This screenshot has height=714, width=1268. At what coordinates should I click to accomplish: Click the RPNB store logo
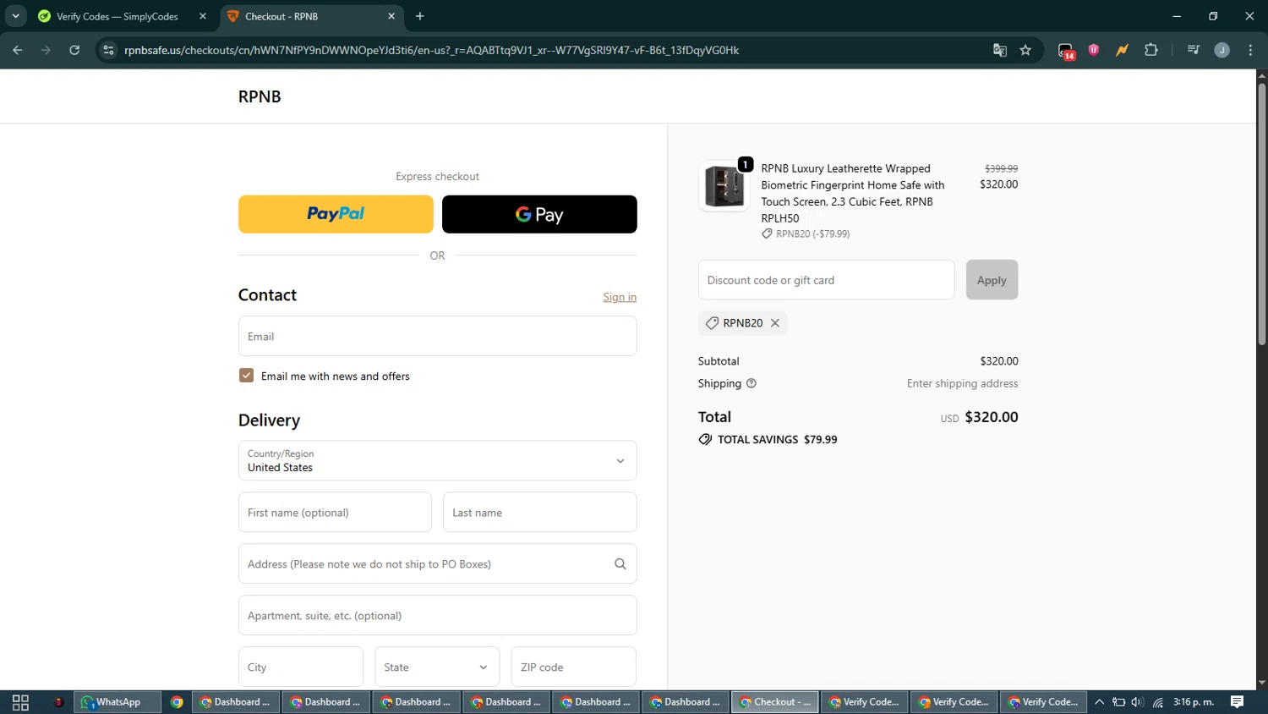pos(260,96)
